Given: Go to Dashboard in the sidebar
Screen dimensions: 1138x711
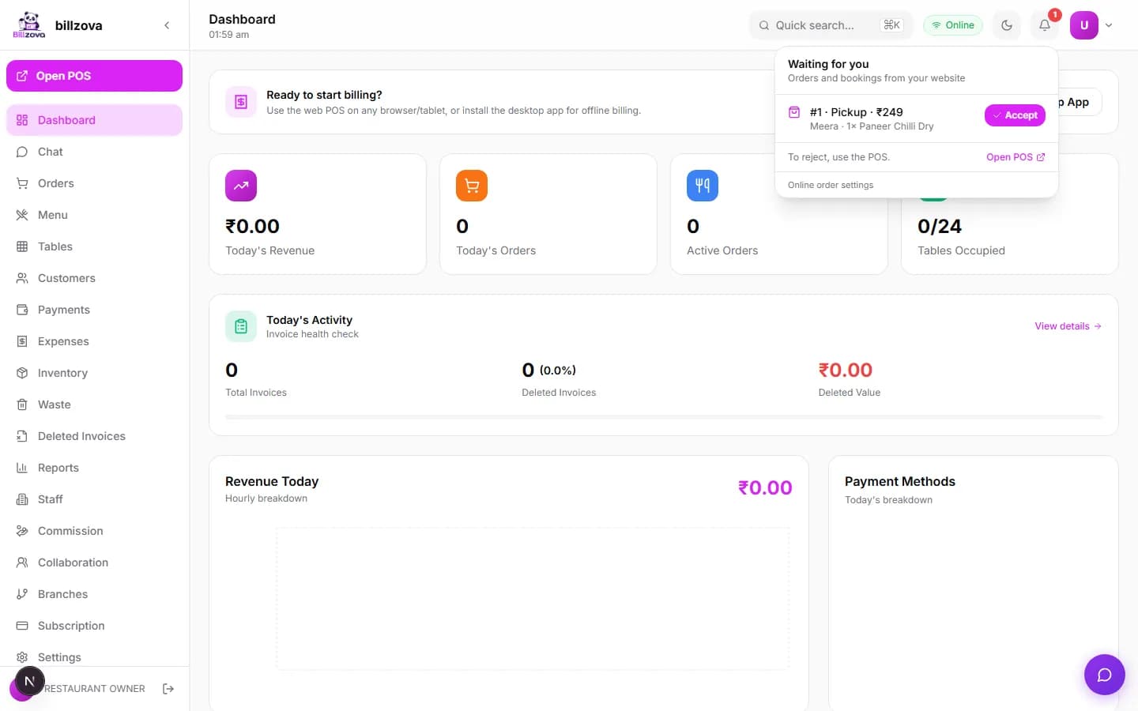Looking at the screenshot, I should click(x=94, y=120).
